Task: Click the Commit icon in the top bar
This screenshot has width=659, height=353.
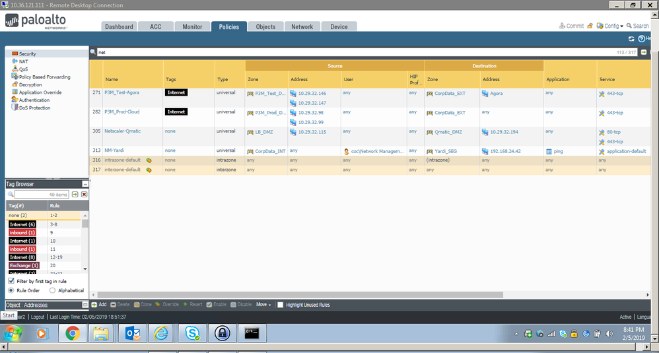Action: pos(563,26)
